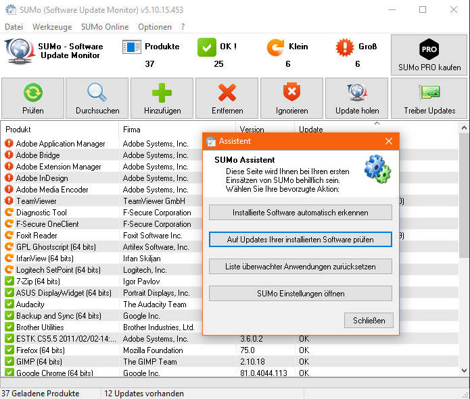Click the SUMo globe logo icon
470x399 pixels.
(20, 51)
